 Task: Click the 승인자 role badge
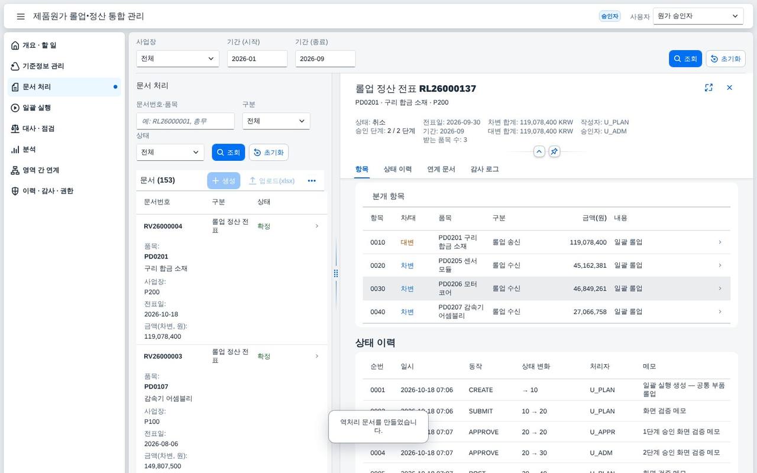tap(609, 17)
